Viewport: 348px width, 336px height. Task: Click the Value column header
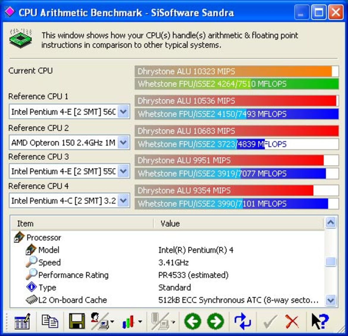239,224
